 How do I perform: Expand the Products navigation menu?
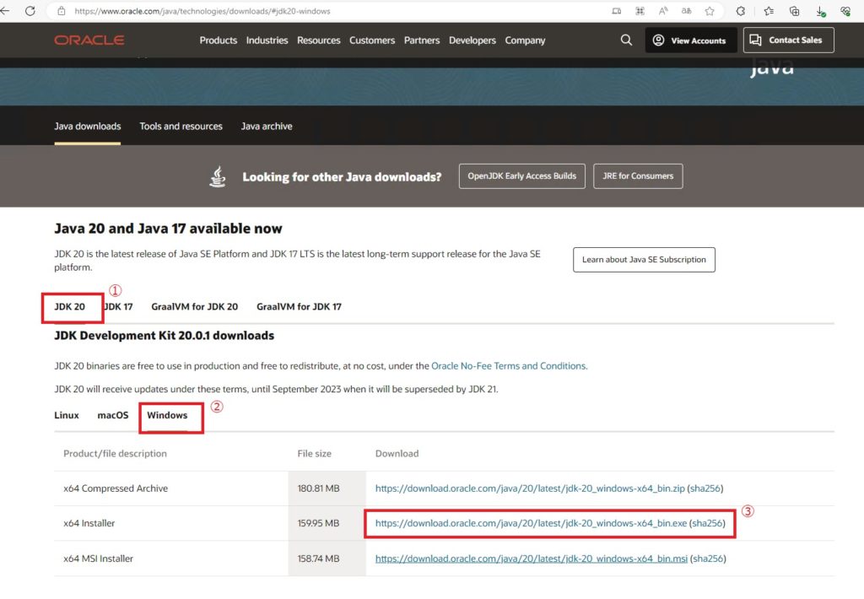click(218, 40)
